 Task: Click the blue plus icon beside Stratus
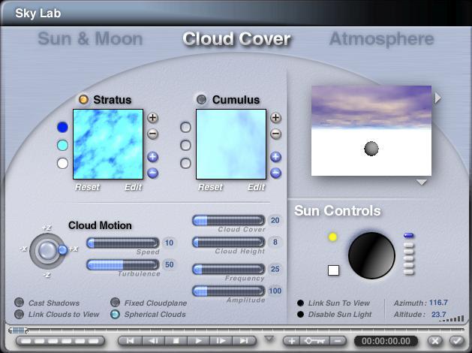(x=152, y=157)
